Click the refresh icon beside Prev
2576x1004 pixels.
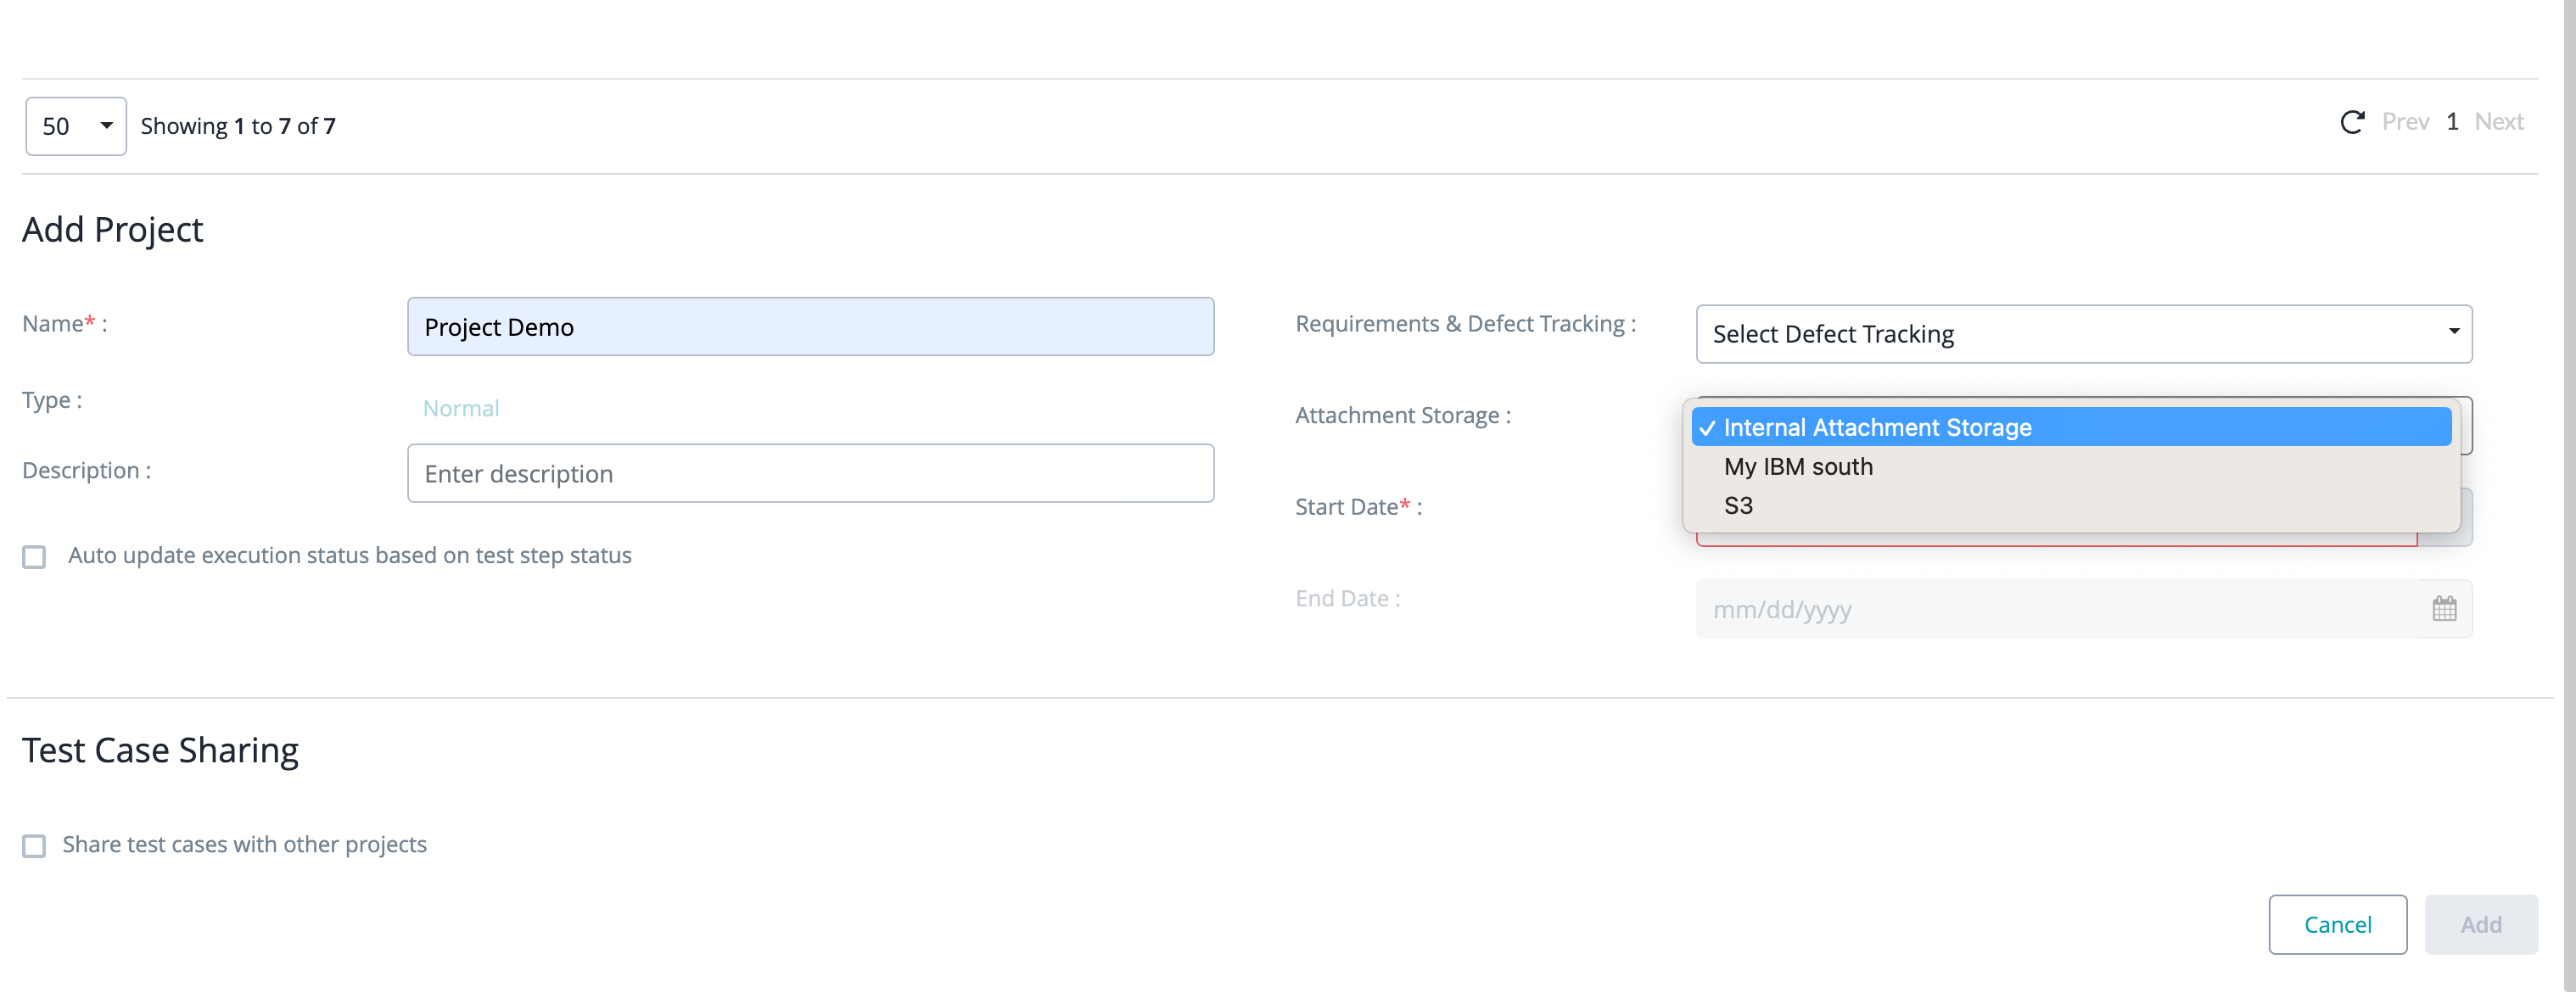(2352, 122)
